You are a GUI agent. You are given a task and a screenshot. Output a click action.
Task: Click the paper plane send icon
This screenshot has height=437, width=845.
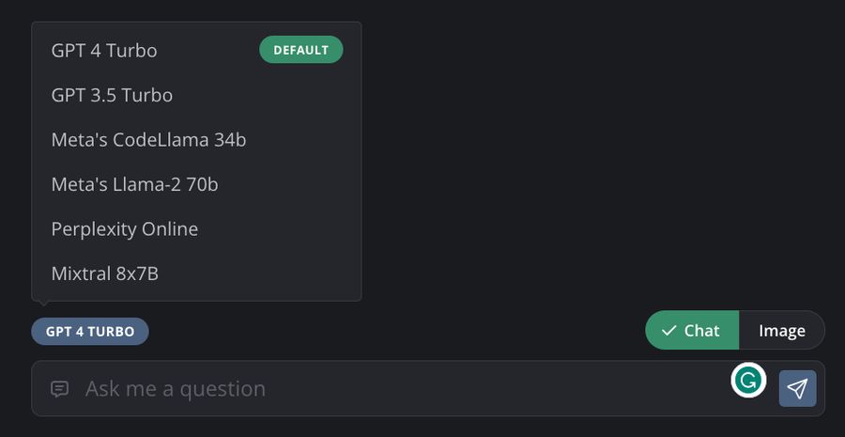(797, 388)
